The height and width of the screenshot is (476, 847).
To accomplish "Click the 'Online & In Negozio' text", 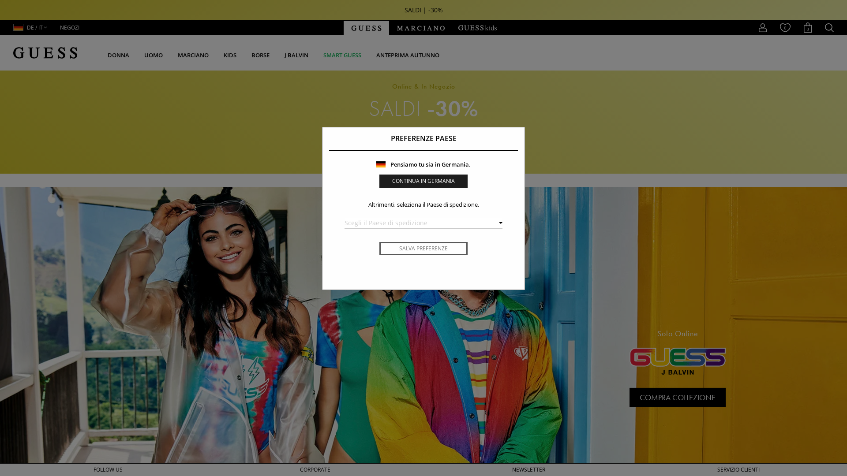I will pos(423,86).
